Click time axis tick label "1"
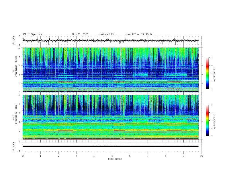 pos(40,156)
